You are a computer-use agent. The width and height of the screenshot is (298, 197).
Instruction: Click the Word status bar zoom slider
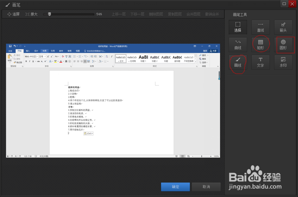click(x=202, y=156)
